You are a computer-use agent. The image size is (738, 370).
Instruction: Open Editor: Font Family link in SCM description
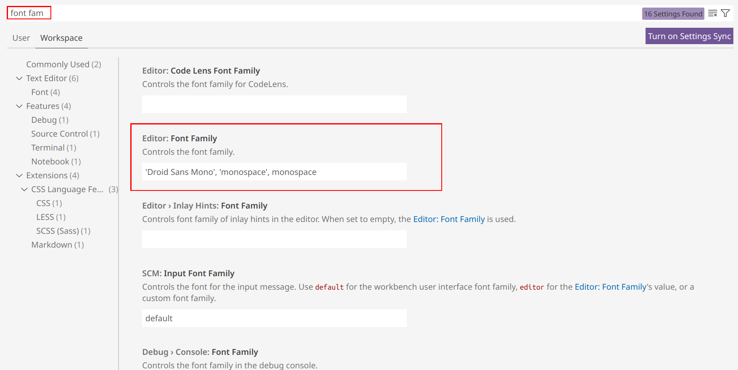point(610,287)
